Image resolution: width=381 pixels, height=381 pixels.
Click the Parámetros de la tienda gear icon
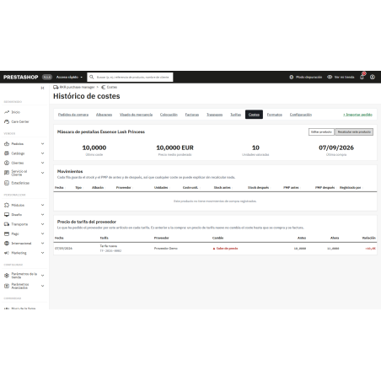[x=7, y=276]
